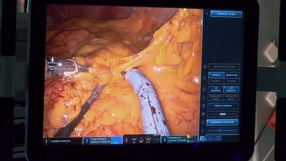Tap the Mensajes: Visible button
Viewport: 286px width, 161px height.
(226, 14)
